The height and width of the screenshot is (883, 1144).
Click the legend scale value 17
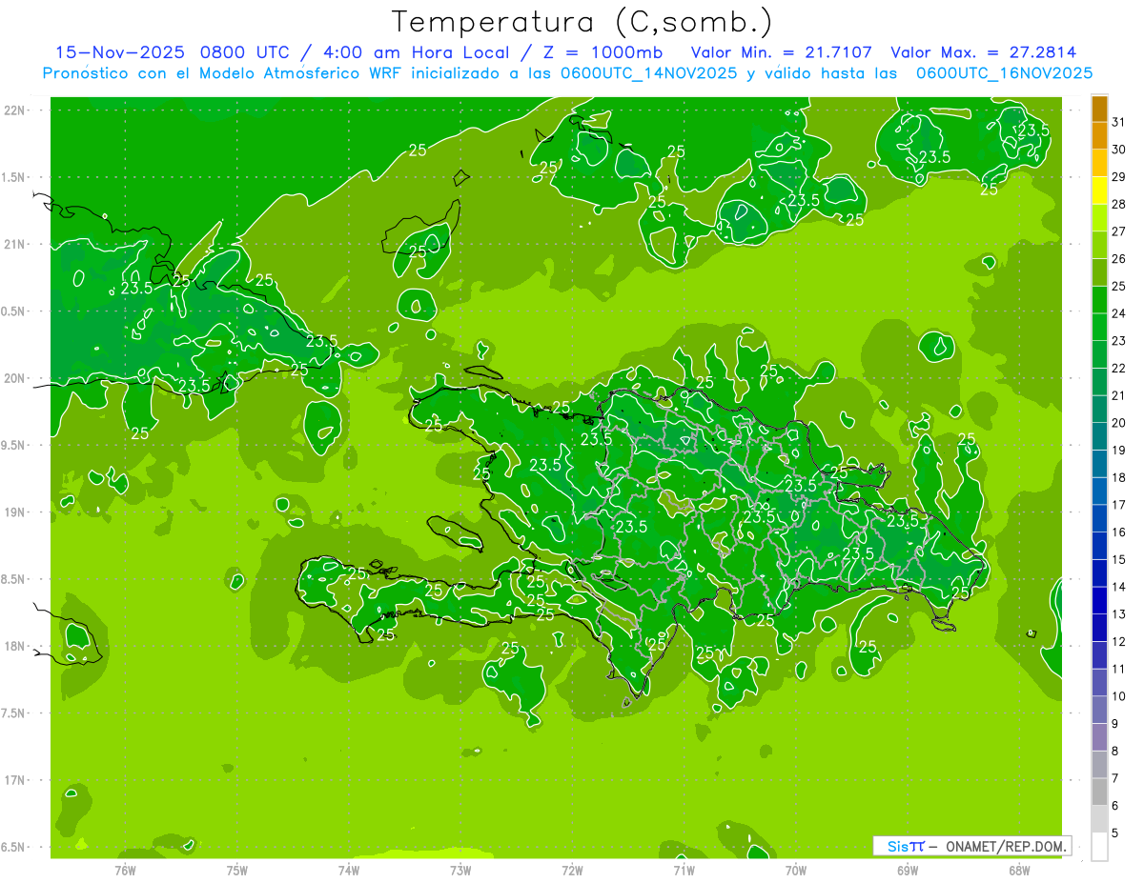(1119, 505)
